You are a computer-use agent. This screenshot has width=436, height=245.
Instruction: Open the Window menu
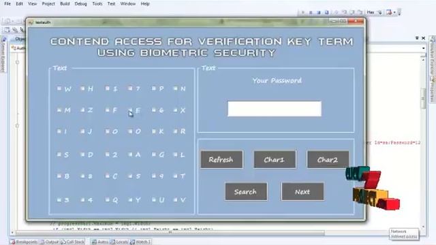pyautogui.click(x=128, y=4)
